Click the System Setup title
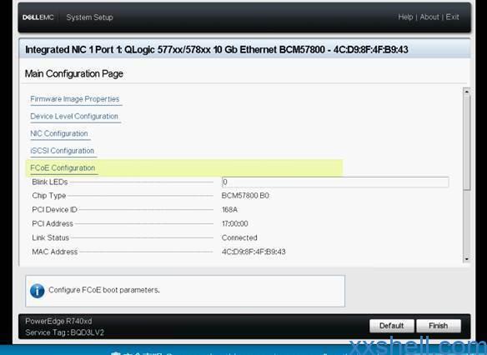Screen dimensions: 487x355 click(x=89, y=17)
